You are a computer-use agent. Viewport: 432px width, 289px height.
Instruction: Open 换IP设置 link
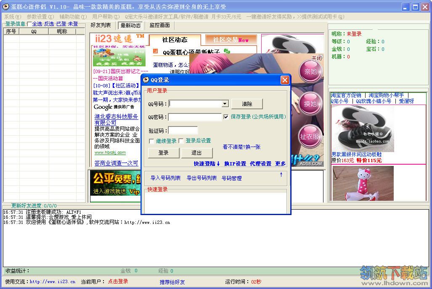[235, 163]
